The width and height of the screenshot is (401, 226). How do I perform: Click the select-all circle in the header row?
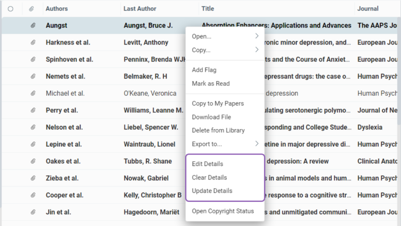click(11, 8)
